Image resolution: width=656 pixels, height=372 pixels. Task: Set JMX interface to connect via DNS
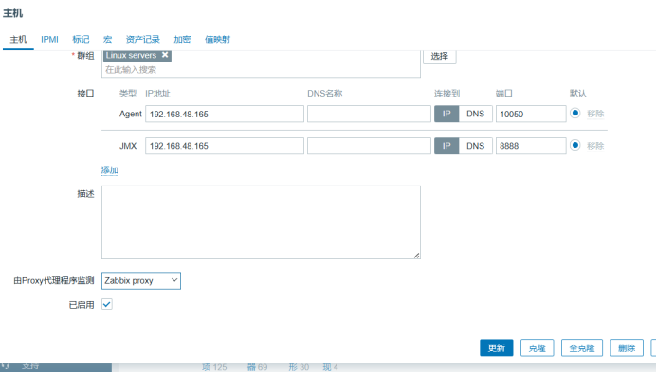(x=475, y=146)
